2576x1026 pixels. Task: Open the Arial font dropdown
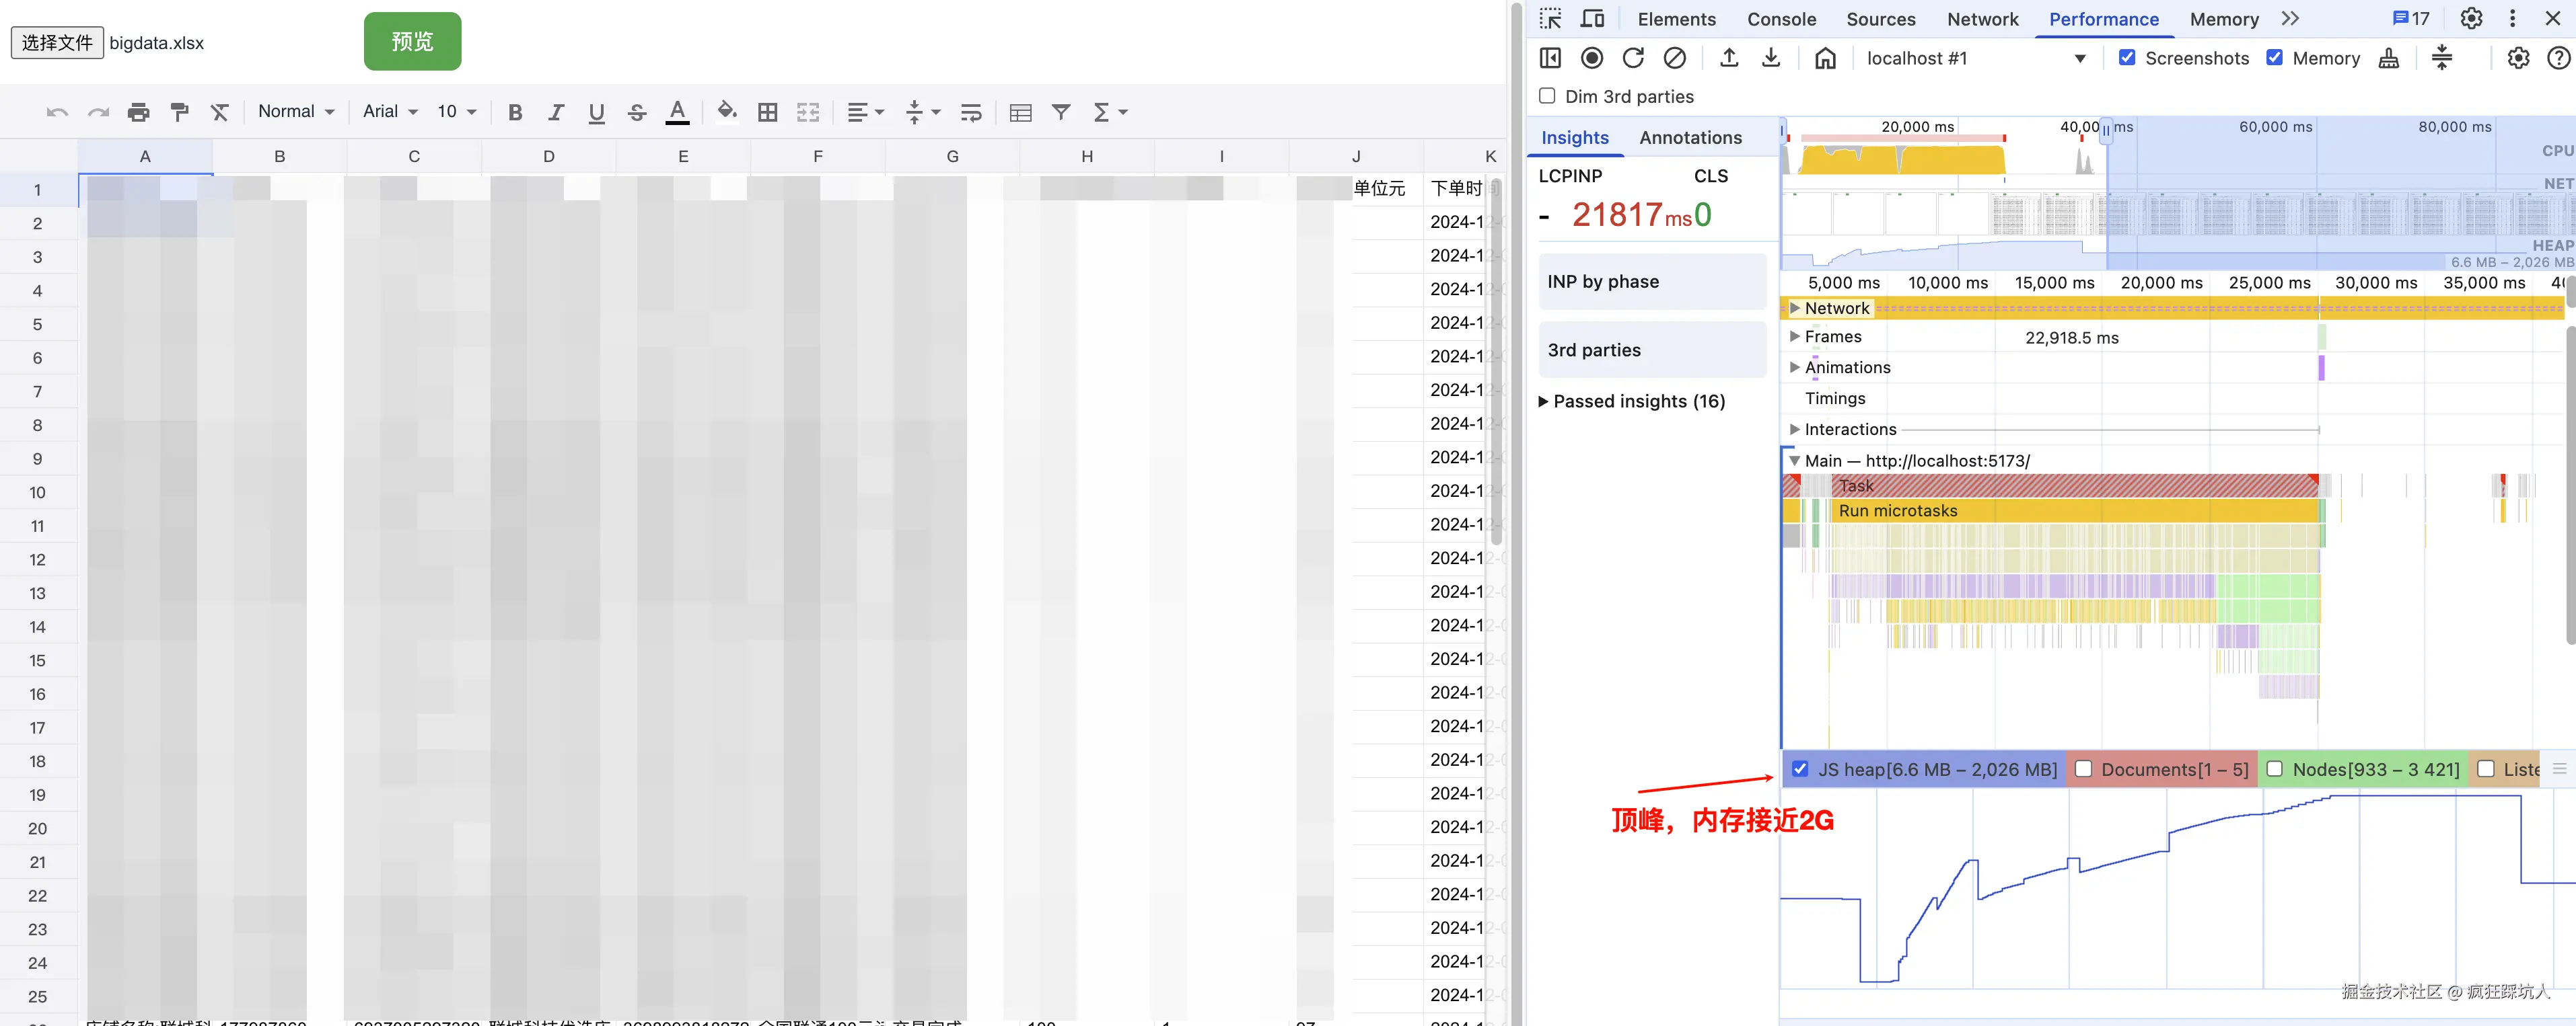[x=390, y=112]
